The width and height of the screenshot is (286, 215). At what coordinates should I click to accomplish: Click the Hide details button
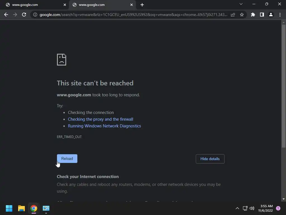210,159
